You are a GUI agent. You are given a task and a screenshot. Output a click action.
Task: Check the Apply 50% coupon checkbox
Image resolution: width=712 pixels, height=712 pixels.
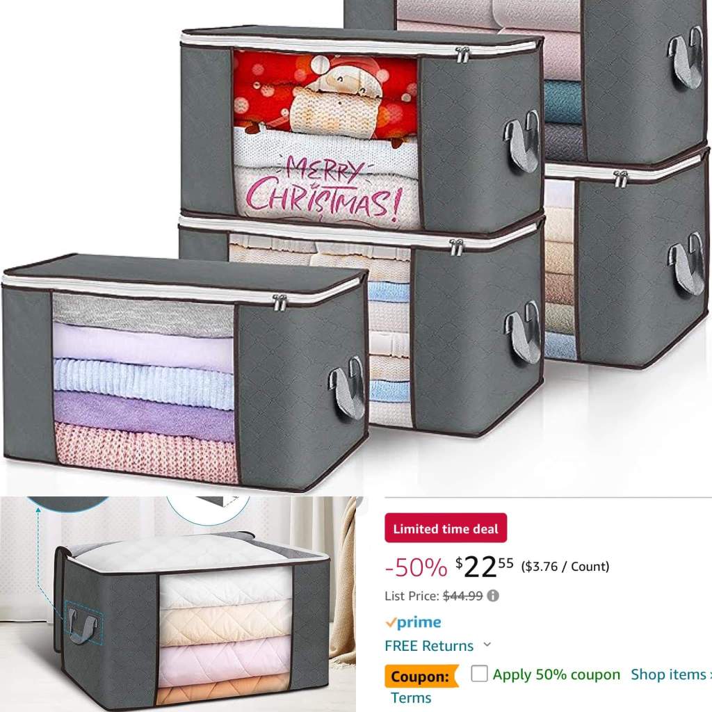[x=479, y=673]
